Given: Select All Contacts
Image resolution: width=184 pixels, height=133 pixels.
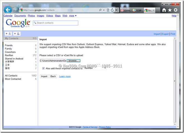Looking at the screenshot, I should [21, 76].
